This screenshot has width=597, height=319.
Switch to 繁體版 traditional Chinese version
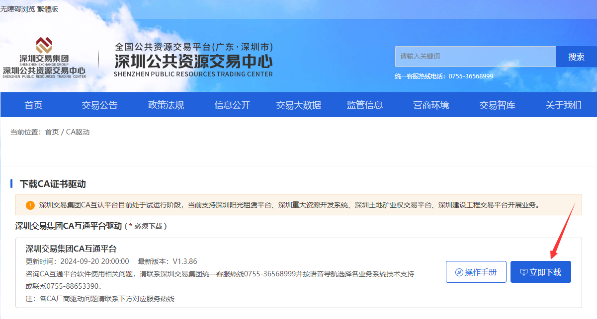coord(48,9)
